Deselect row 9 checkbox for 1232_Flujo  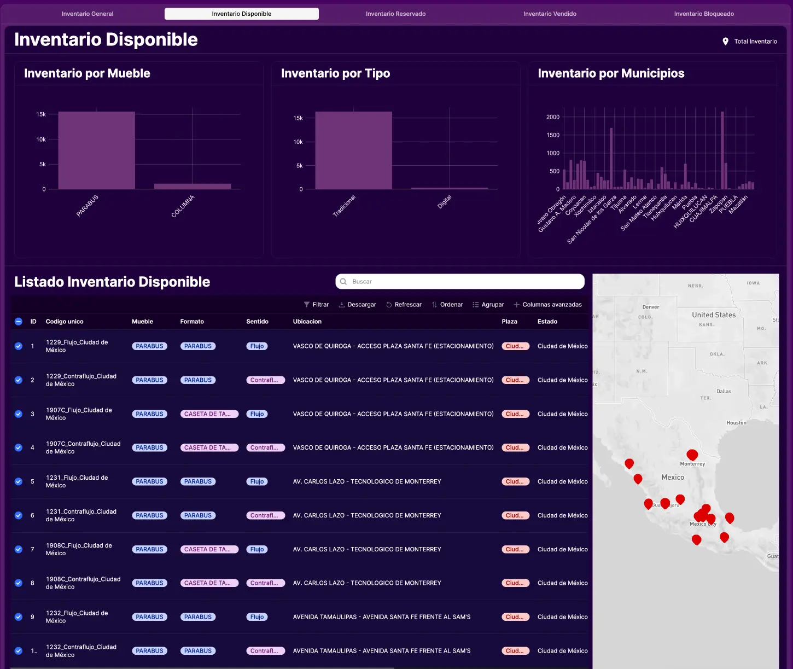point(19,617)
